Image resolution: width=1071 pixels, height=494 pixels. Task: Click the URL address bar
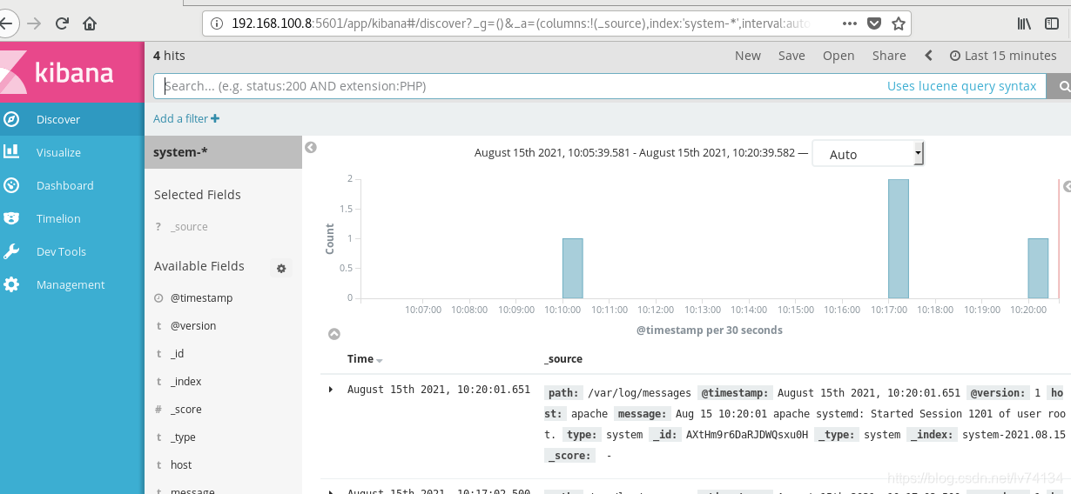[x=522, y=23]
